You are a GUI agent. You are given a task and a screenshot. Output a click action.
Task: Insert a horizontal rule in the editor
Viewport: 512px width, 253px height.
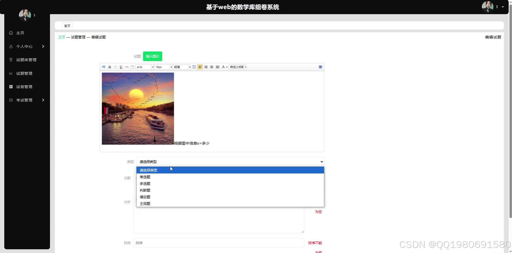127,67
